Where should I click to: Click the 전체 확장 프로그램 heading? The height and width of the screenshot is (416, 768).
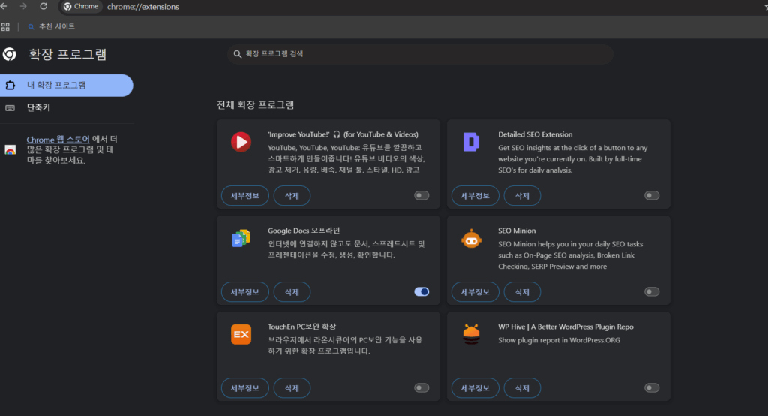point(255,105)
